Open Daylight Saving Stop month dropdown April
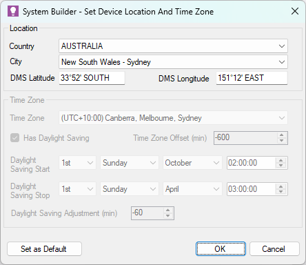This screenshot has width=306, height=265. point(192,189)
